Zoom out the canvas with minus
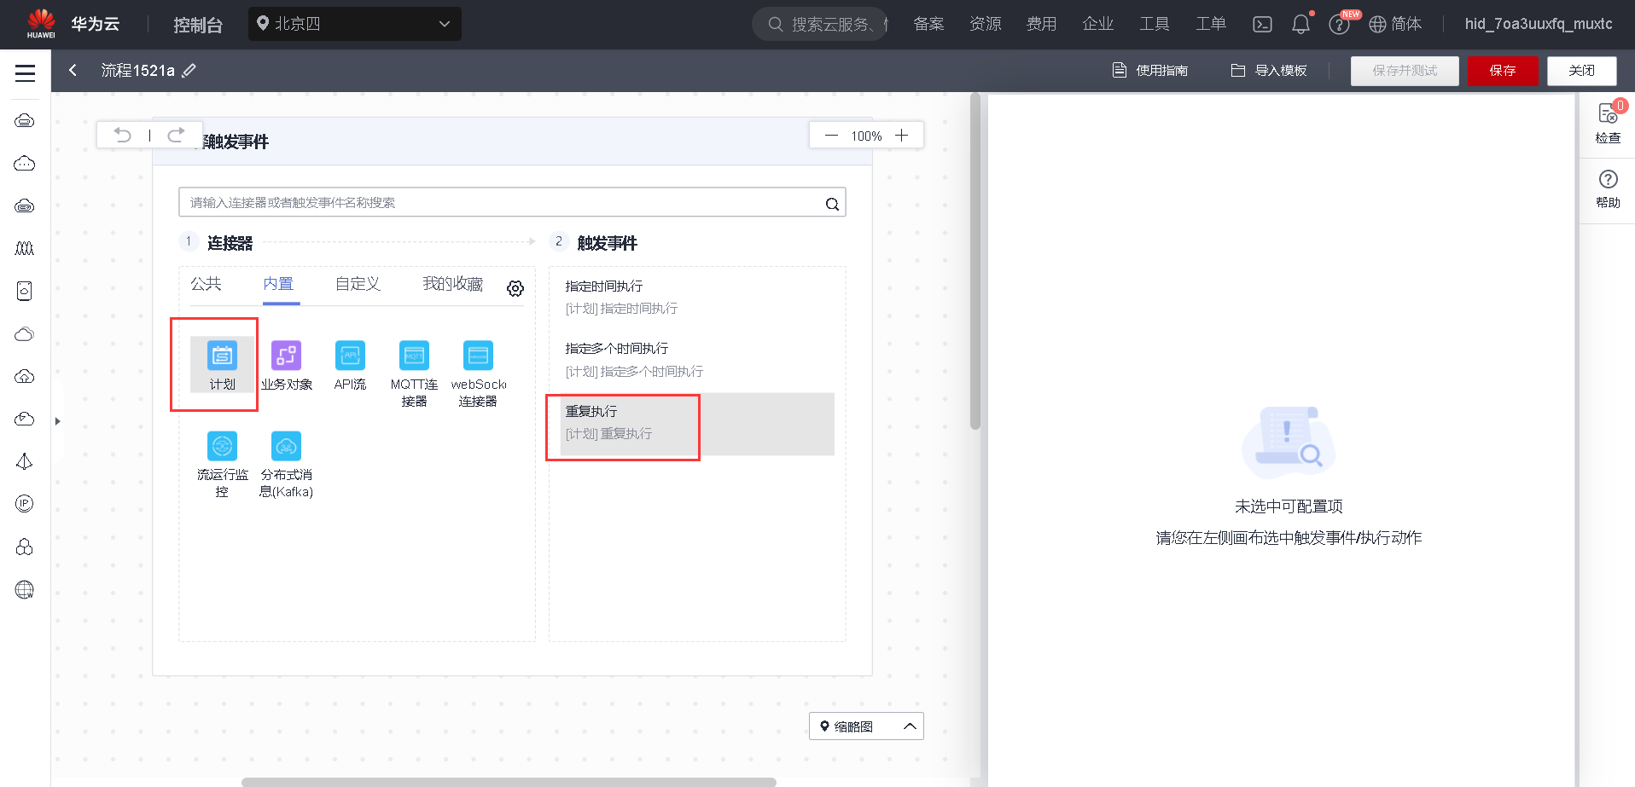The height and width of the screenshot is (787, 1635). (831, 136)
